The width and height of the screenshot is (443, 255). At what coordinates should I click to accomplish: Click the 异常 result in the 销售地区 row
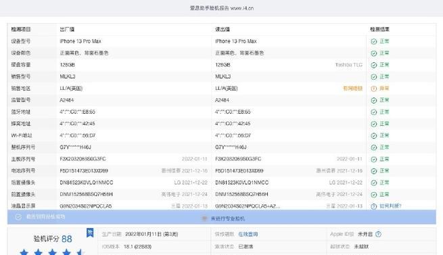click(x=384, y=89)
